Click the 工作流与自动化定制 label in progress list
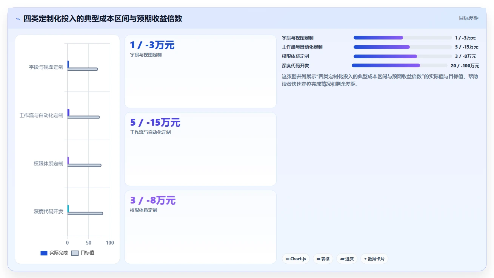This screenshot has height=278, width=494. (x=302, y=47)
